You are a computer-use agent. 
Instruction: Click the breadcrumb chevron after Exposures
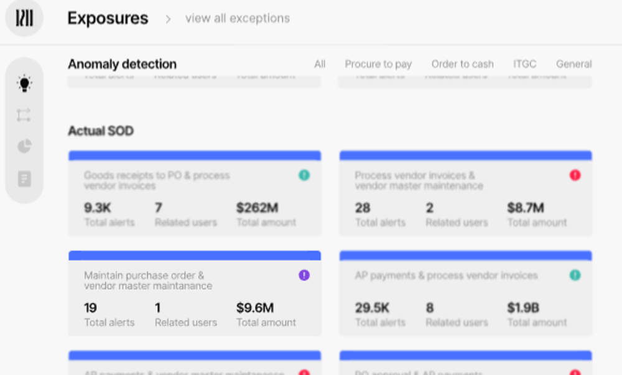pyautogui.click(x=168, y=19)
